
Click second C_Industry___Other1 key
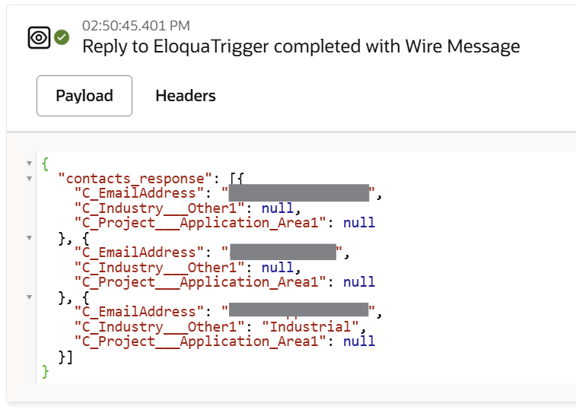click(x=160, y=268)
